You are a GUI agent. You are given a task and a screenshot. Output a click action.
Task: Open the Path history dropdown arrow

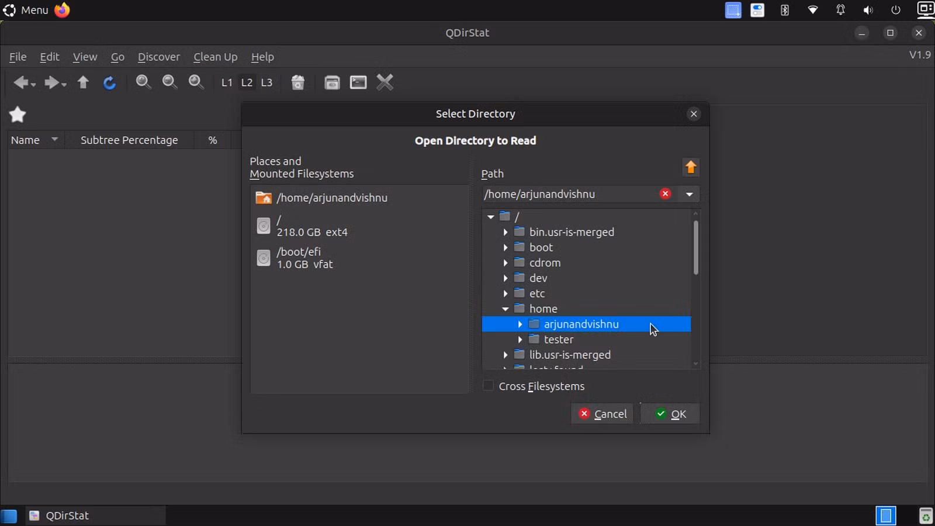point(690,194)
